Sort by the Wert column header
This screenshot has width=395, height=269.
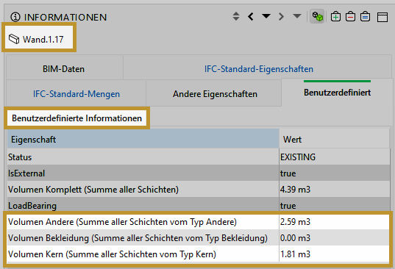coord(335,139)
